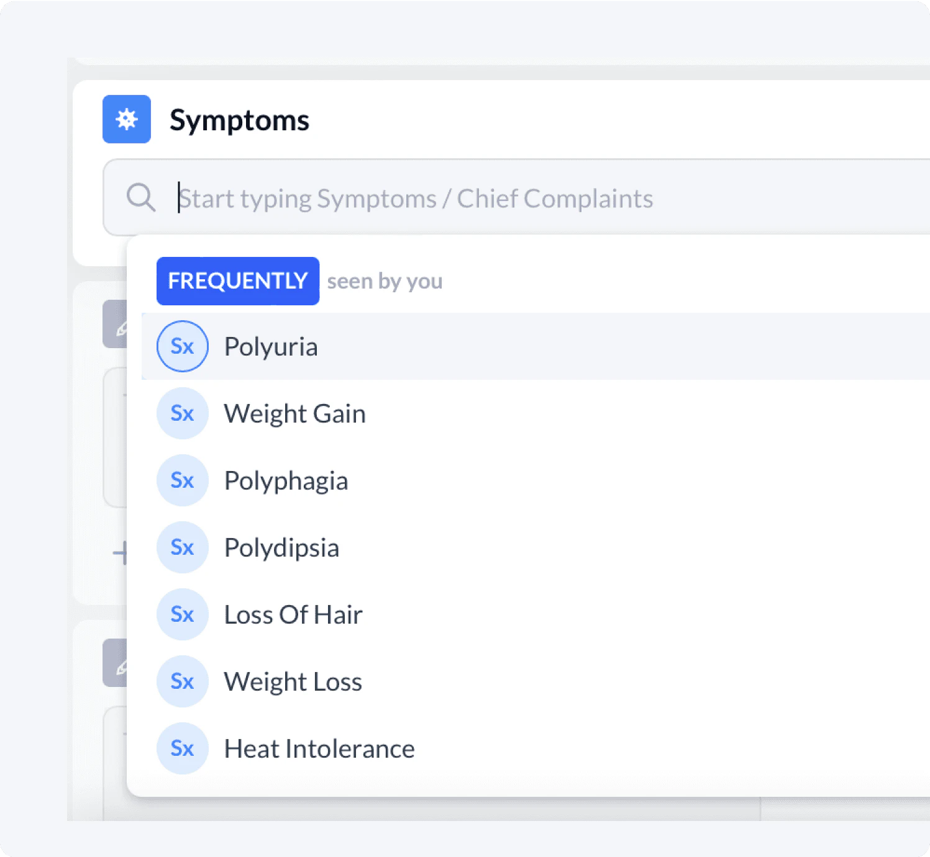The image size is (930, 857).
Task: Pick Polyphagia from the symptom list
Action: coord(286,480)
